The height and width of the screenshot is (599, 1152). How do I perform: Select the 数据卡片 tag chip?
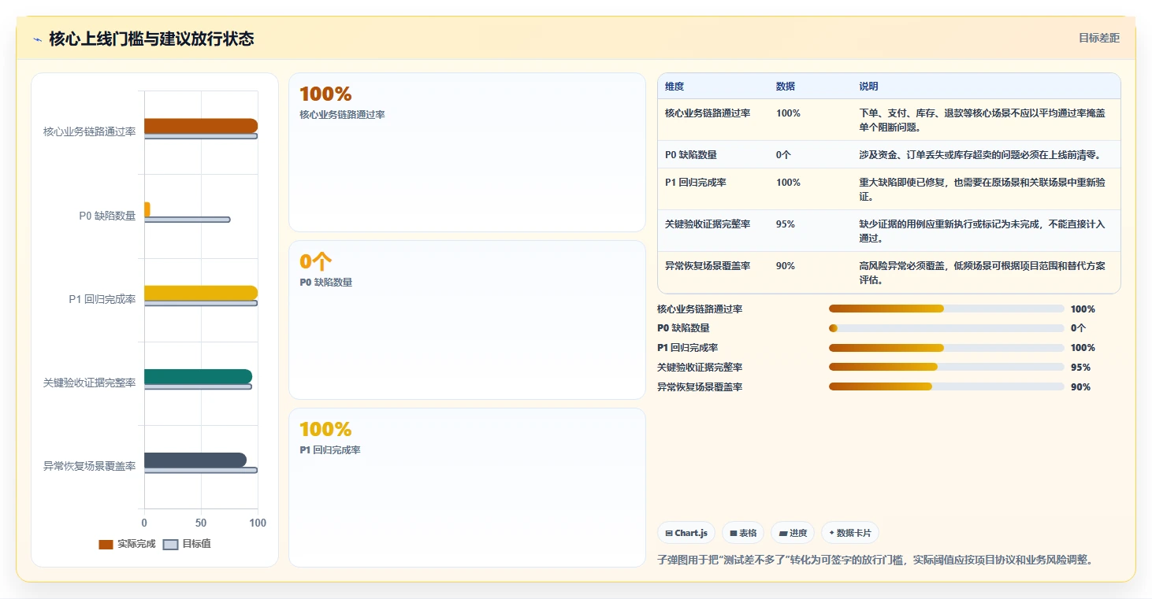[x=849, y=533]
